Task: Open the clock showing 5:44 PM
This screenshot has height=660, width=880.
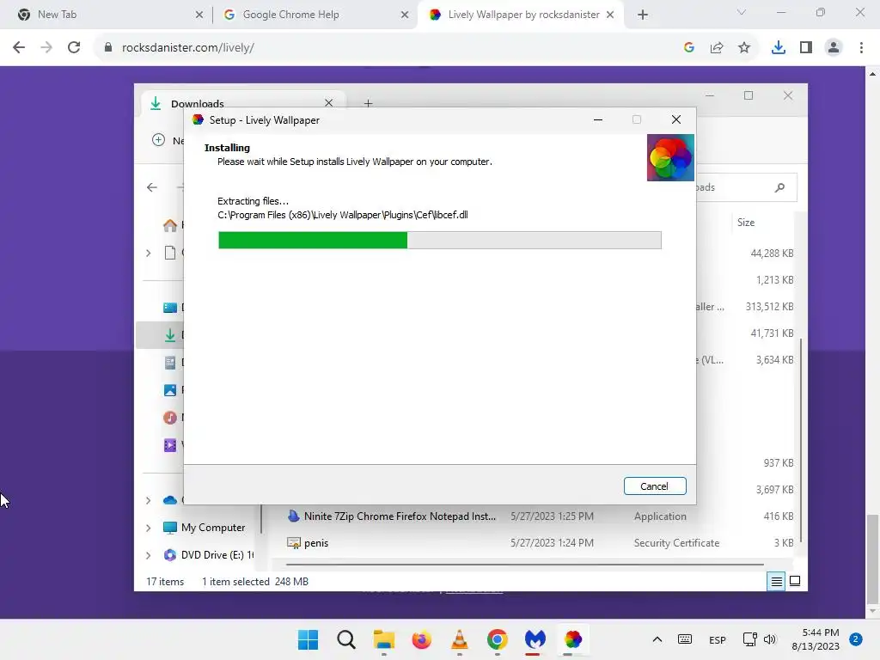Action: click(816, 639)
